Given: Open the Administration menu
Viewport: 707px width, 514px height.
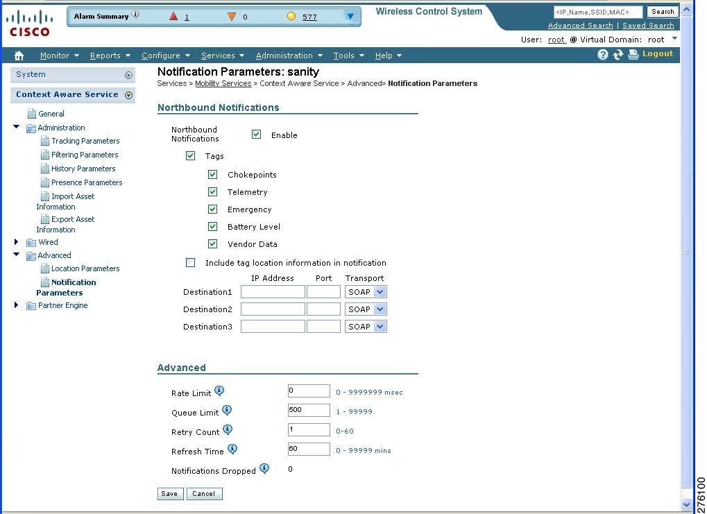Looking at the screenshot, I should point(289,55).
